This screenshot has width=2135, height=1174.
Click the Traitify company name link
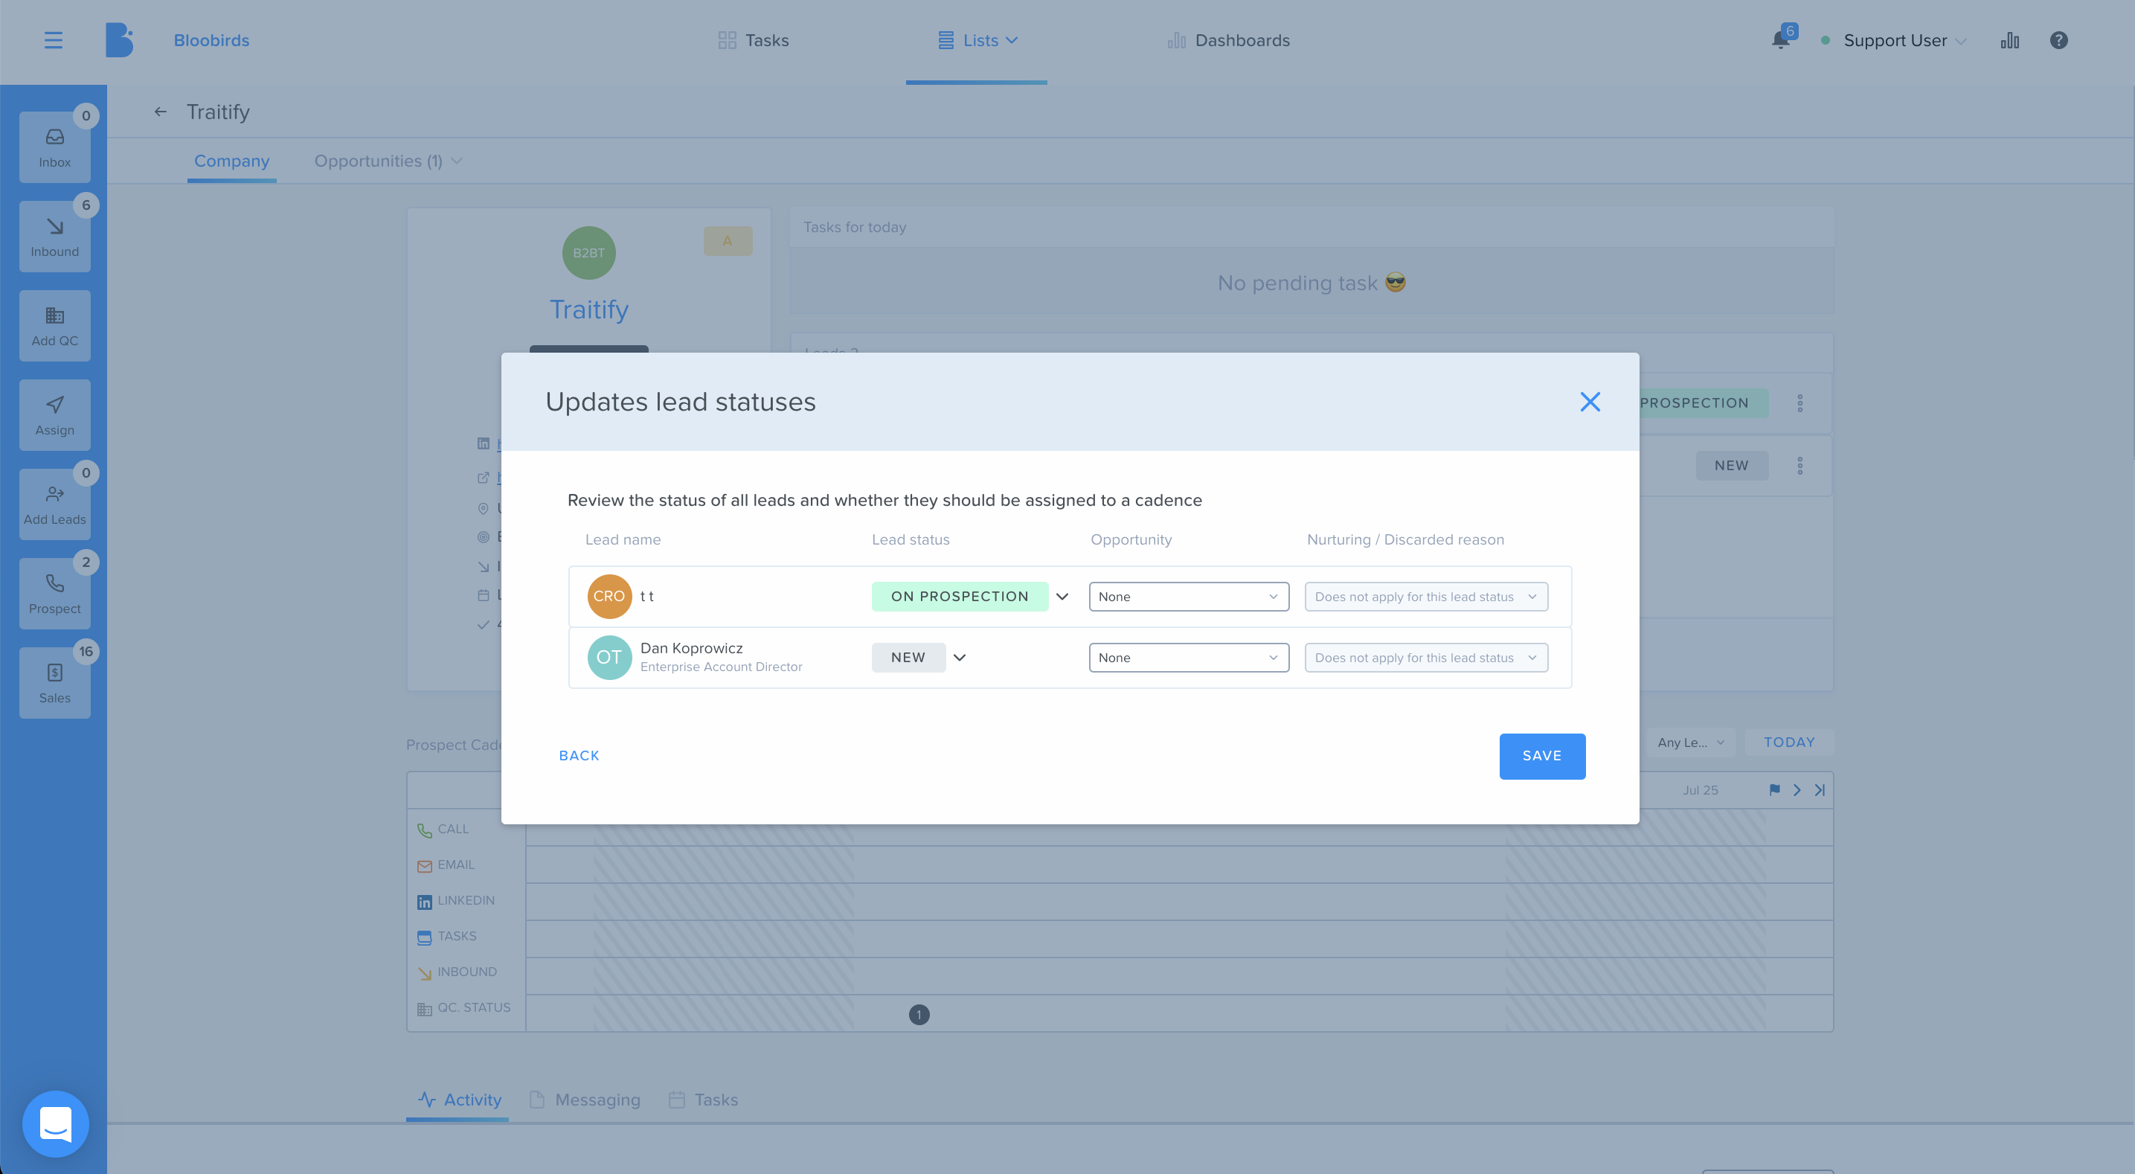click(588, 309)
